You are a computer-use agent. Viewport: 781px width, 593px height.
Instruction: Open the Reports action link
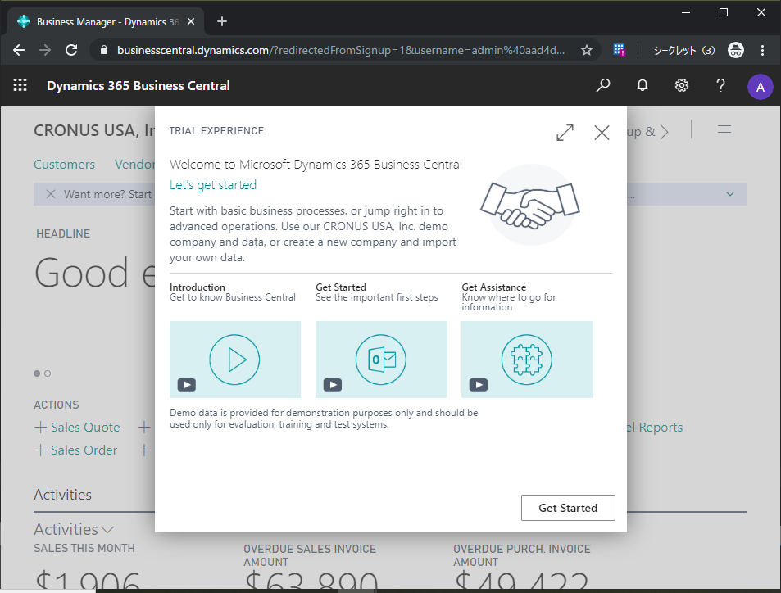coord(655,428)
